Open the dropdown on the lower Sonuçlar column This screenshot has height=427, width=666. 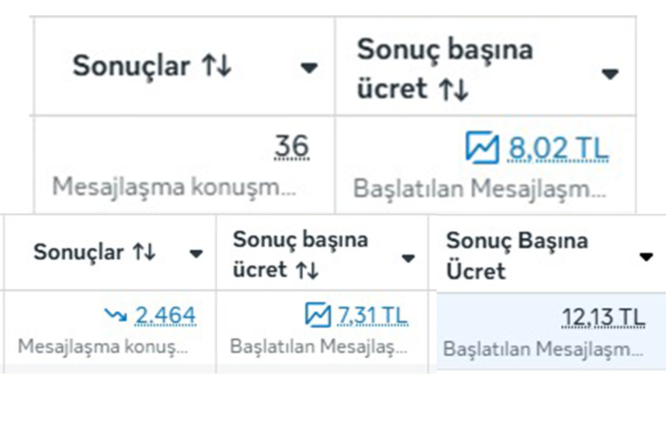click(x=197, y=254)
